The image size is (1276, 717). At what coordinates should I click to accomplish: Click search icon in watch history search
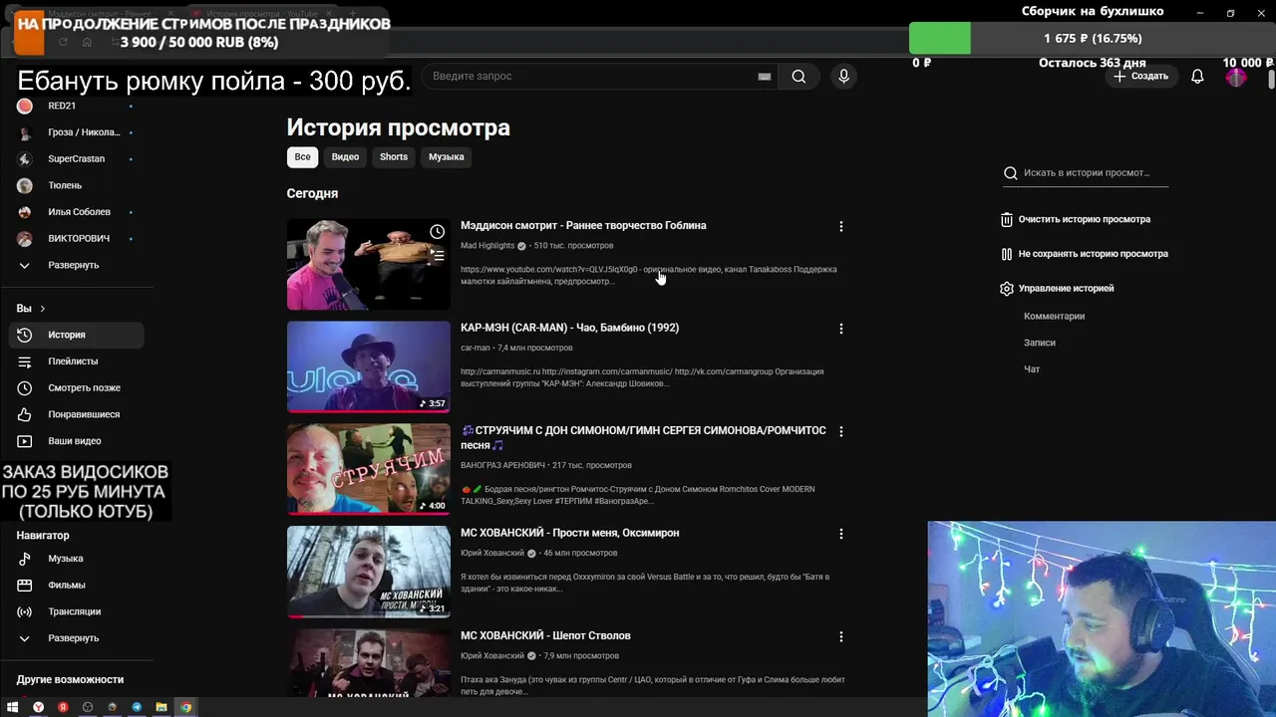pos(1011,173)
